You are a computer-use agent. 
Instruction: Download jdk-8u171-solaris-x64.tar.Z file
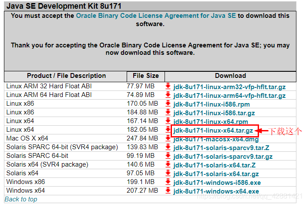[215, 165]
